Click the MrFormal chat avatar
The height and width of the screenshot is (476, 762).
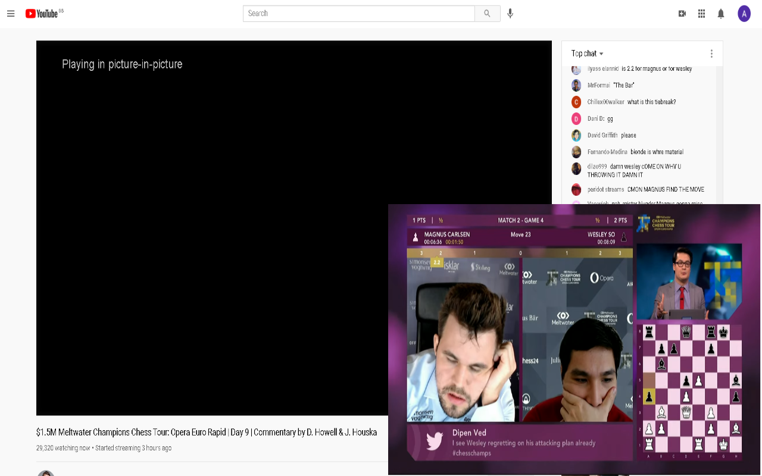tap(576, 85)
